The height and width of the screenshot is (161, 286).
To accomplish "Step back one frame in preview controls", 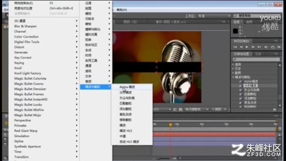I will [241, 47].
